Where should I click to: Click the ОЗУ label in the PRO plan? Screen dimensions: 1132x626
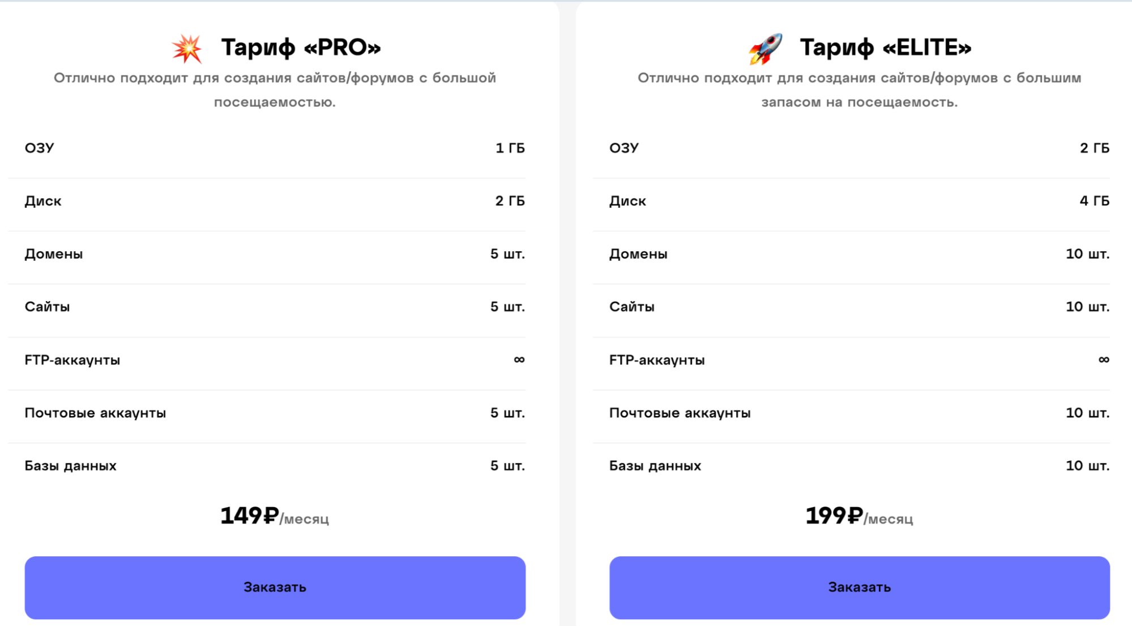tap(39, 148)
